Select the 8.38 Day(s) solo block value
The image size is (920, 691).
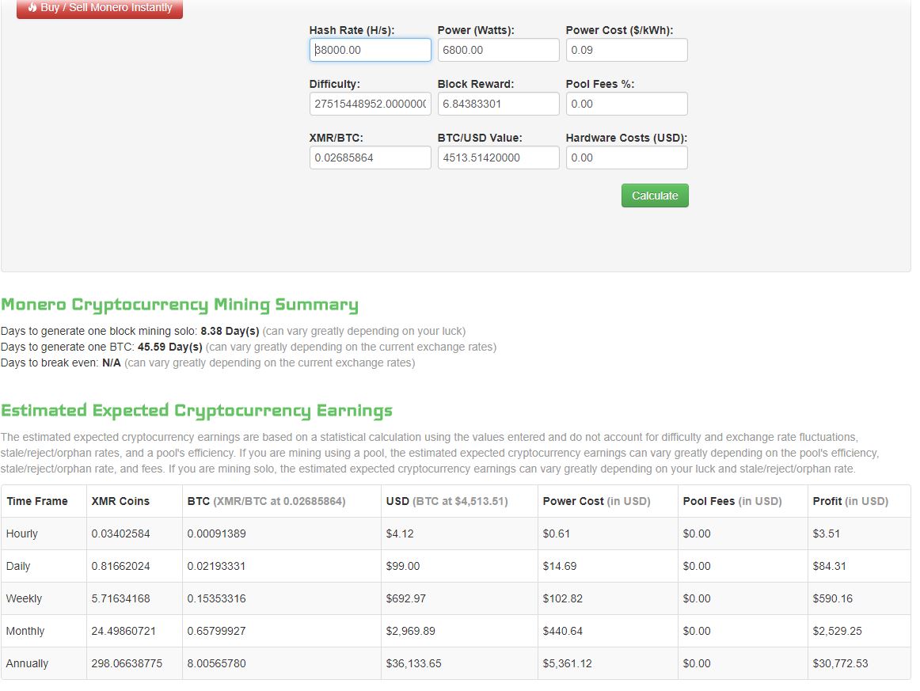[x=230, y=331]
